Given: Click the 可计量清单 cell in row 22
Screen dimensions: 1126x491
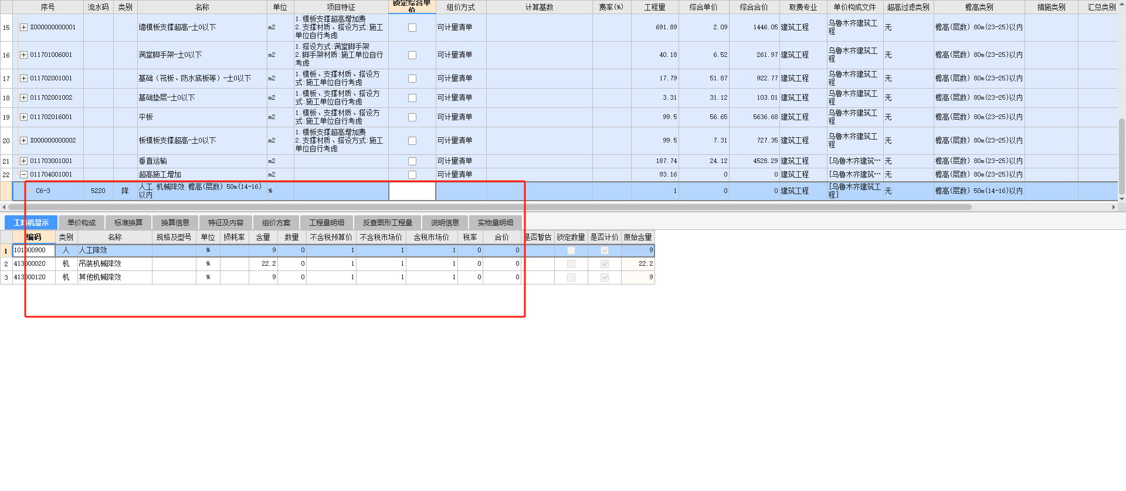Looking at the screenshot, I should (x=461, y=175).
